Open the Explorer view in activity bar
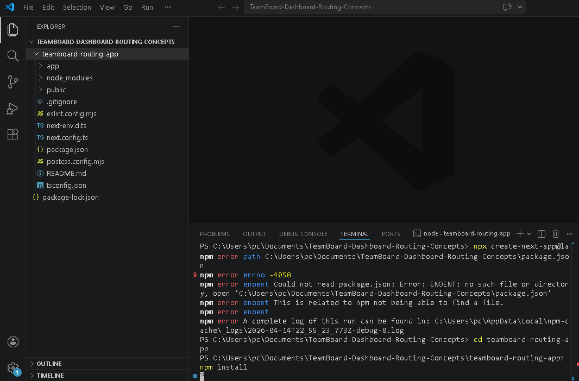The image size is (579, 381). coord(13,29)
